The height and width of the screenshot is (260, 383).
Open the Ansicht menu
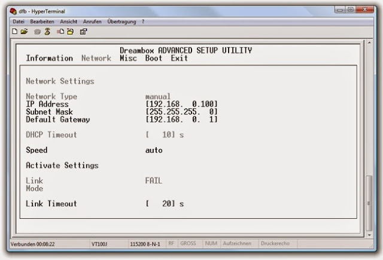click(x=69, y=22)
